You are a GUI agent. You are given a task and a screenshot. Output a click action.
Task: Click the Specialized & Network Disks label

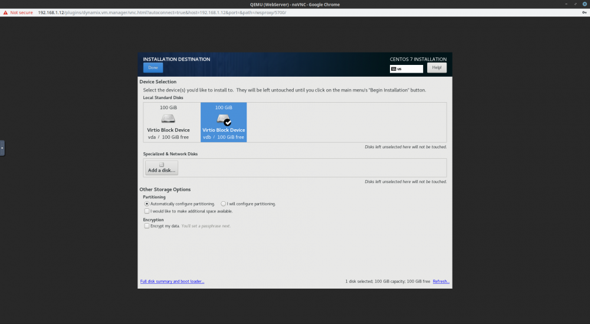pos(170,154)
